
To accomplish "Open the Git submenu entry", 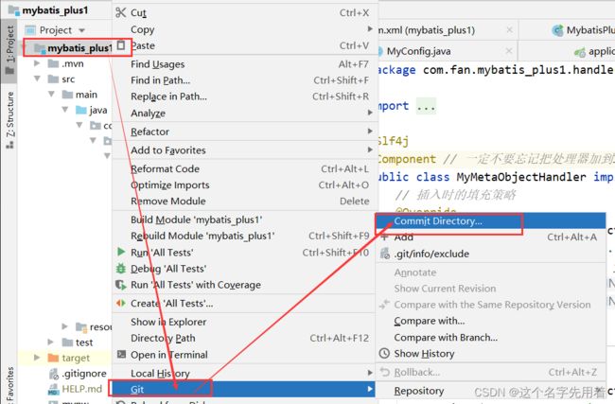I will pos(243,389).
